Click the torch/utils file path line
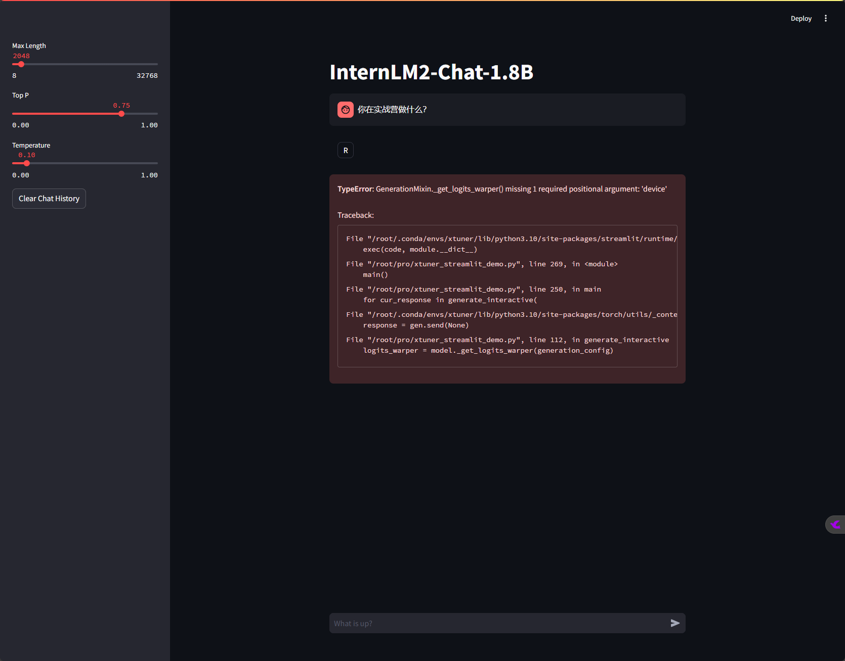This screenshot has height=661, width=845. (x=512, y=314)
